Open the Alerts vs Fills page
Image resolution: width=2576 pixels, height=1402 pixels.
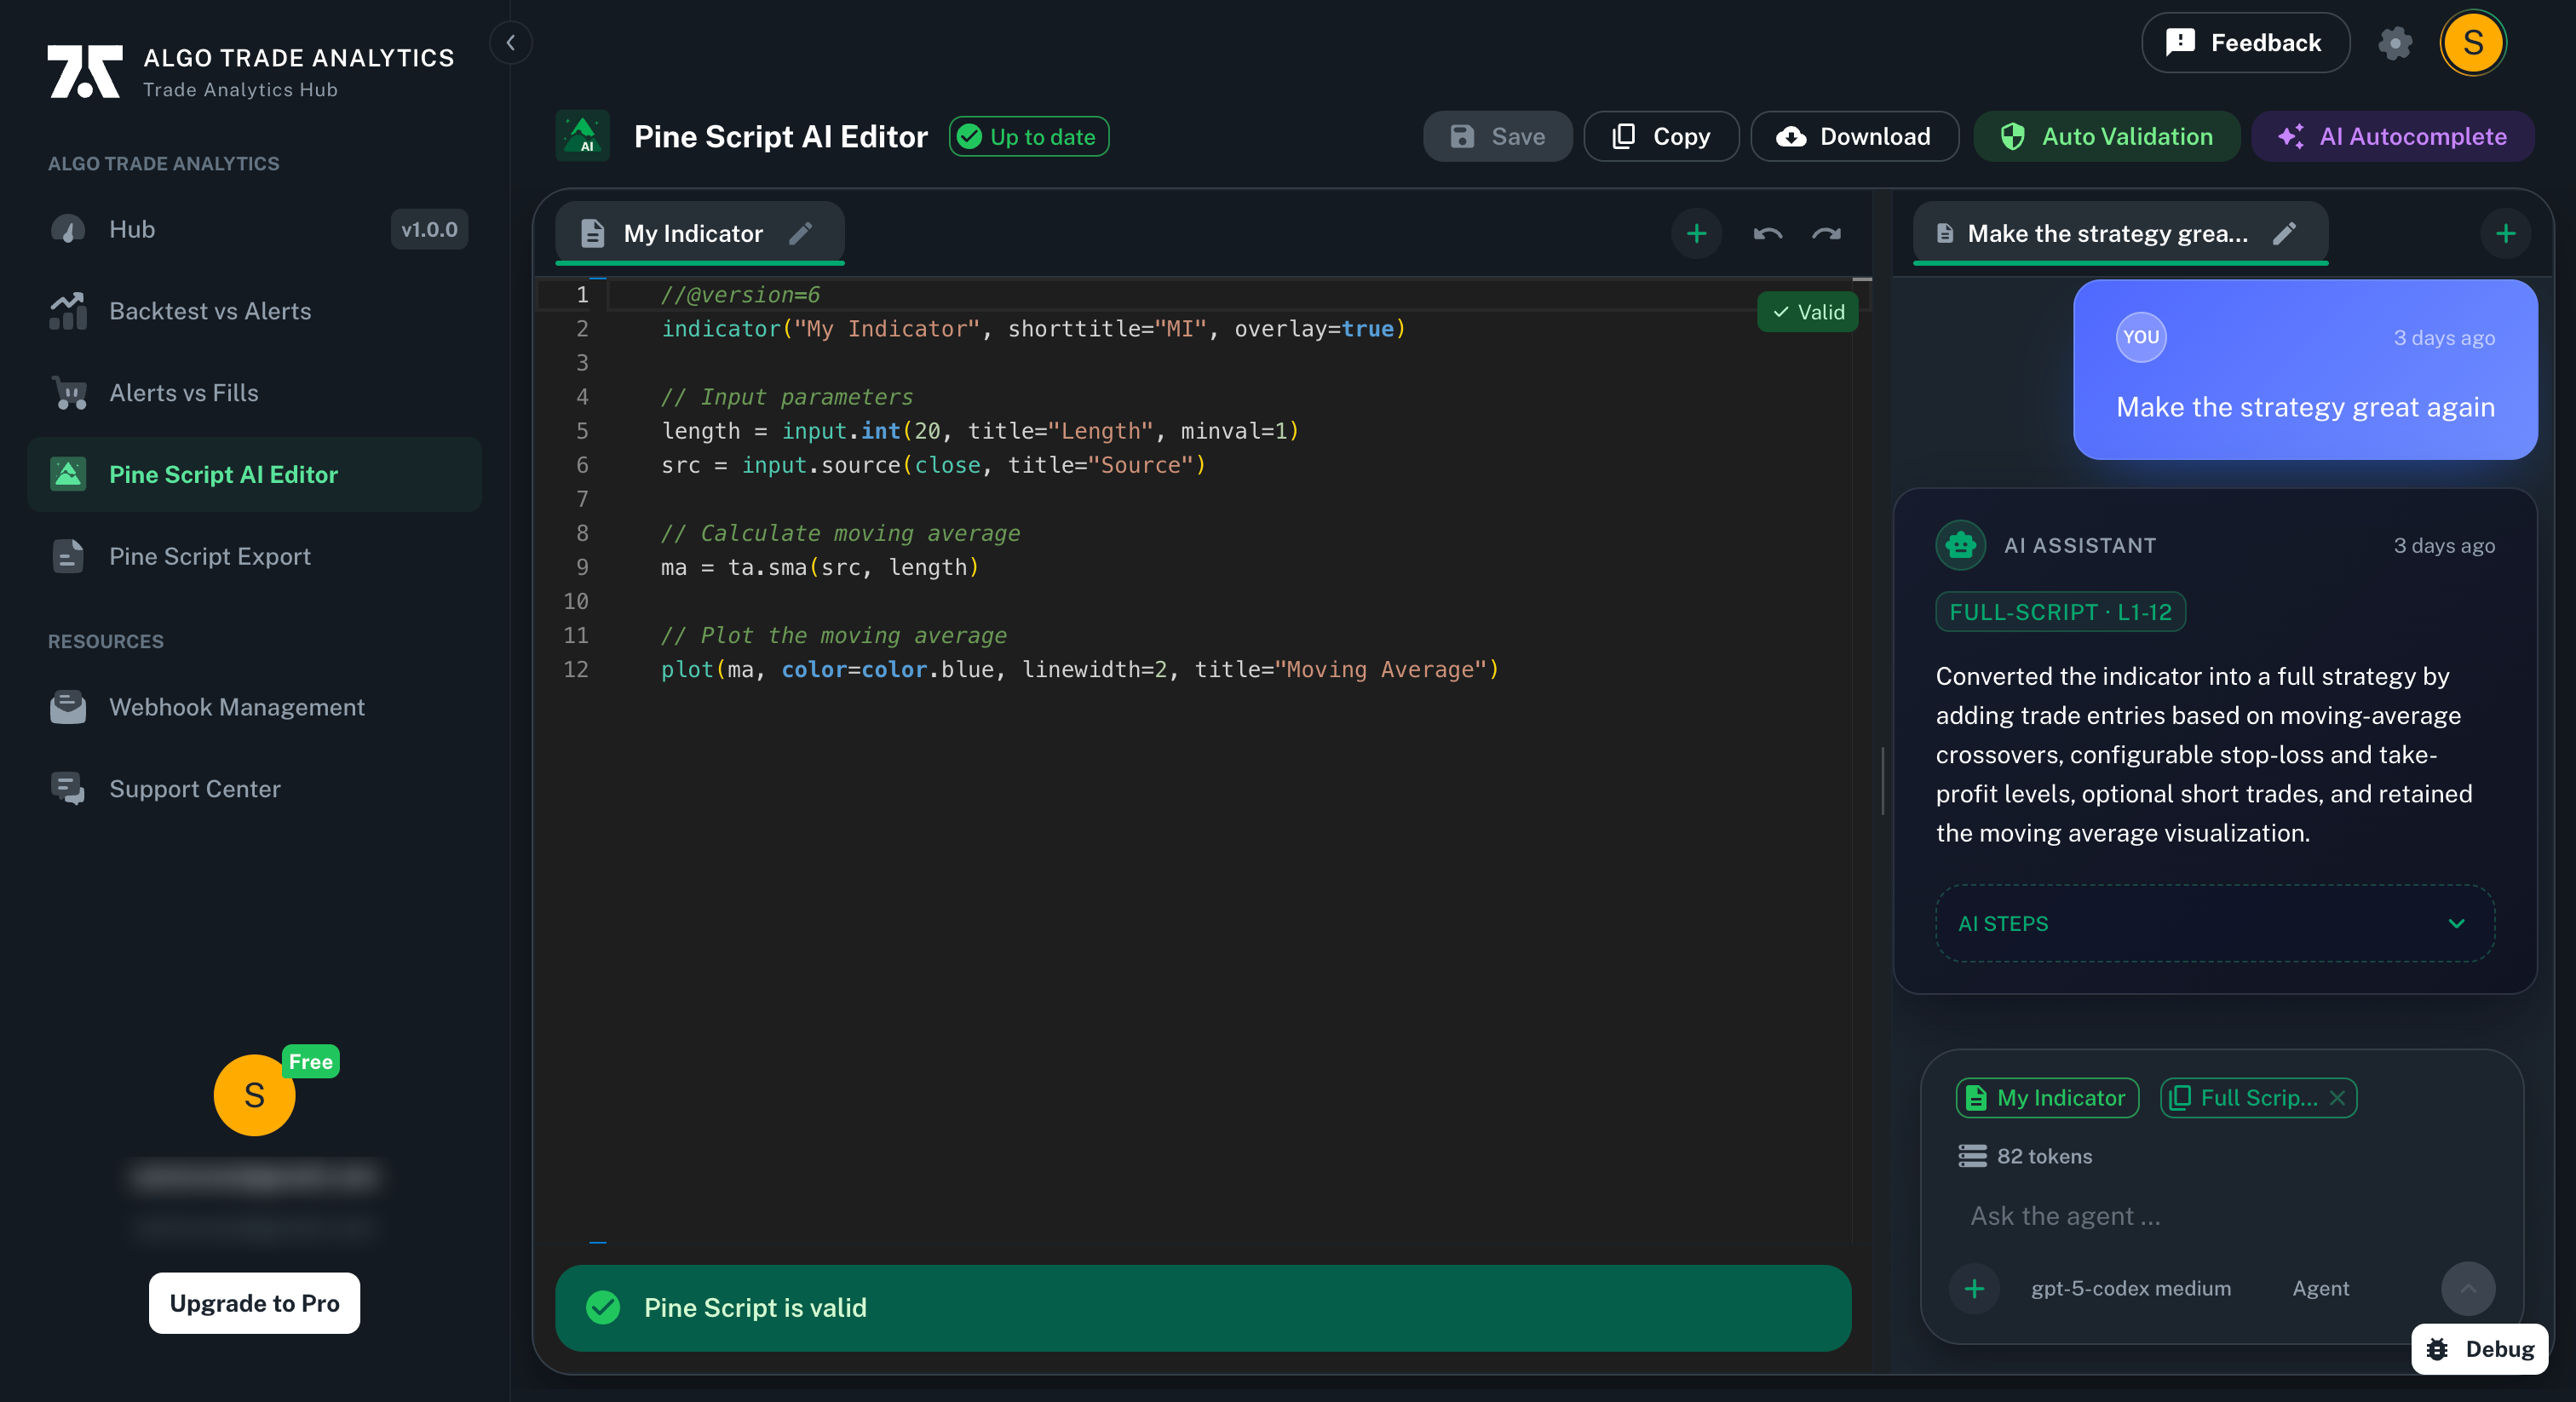[184, 393]
